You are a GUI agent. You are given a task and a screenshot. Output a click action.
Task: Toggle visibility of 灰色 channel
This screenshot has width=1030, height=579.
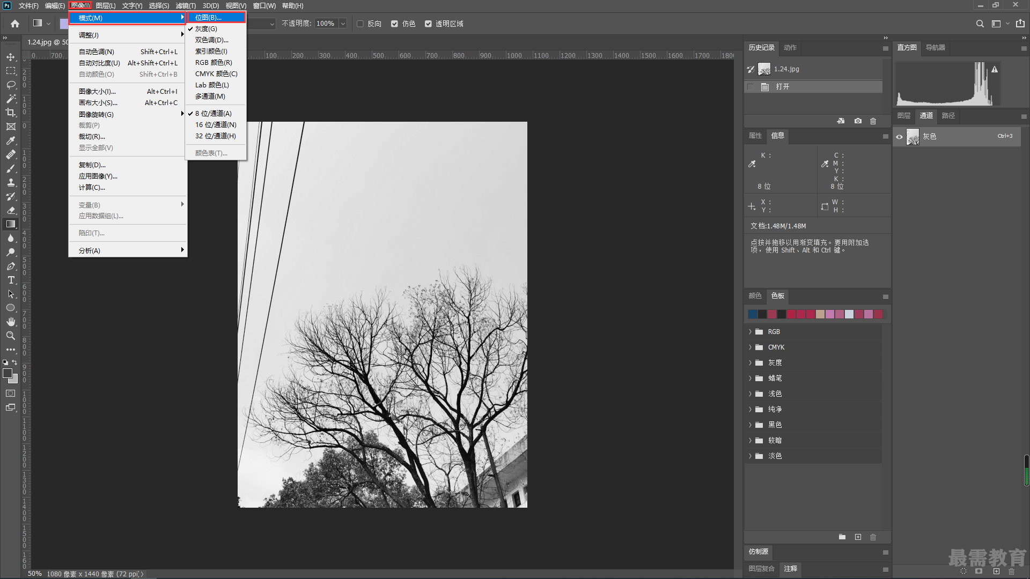[x=900, y=137]
